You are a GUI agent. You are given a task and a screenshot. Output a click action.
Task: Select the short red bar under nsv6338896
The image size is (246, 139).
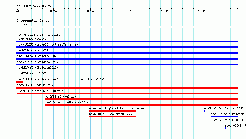pos(20,82)
